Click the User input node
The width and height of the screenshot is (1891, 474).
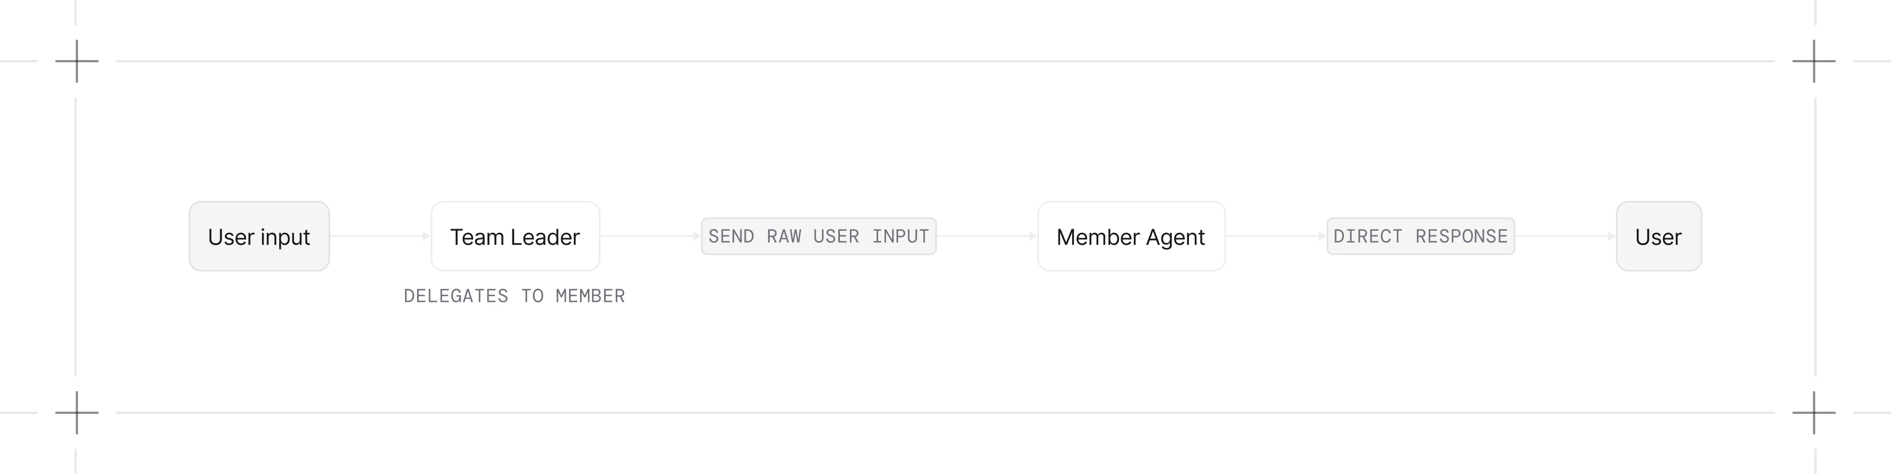pos(259,236)
